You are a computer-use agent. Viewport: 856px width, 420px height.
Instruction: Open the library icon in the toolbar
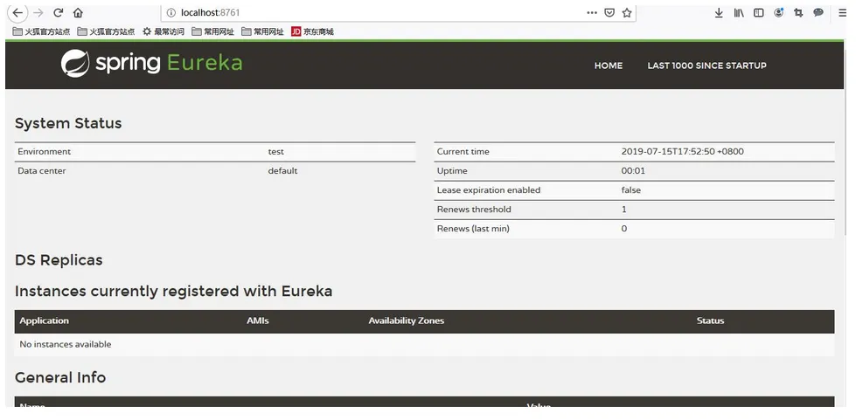[739, 12]
